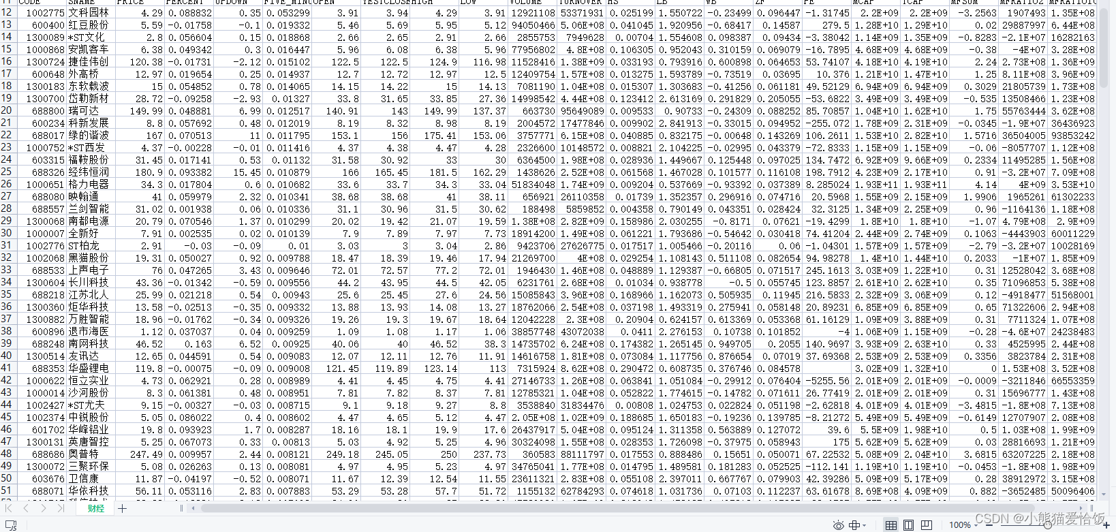Select price cell 247.49
The width and height of the screenshot is (1116, 532).
[140, 454]
